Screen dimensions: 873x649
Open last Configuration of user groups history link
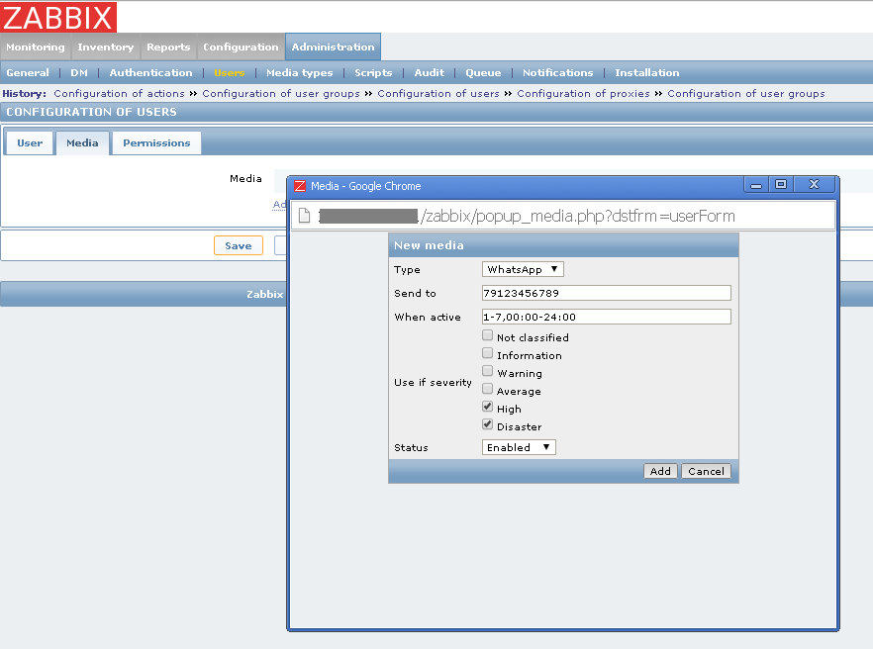pos(746,94)
